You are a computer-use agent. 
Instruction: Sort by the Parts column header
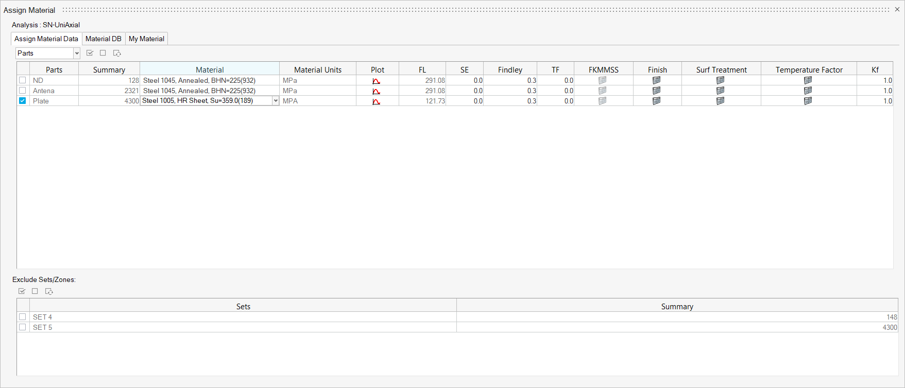click(x=54, y=69)
